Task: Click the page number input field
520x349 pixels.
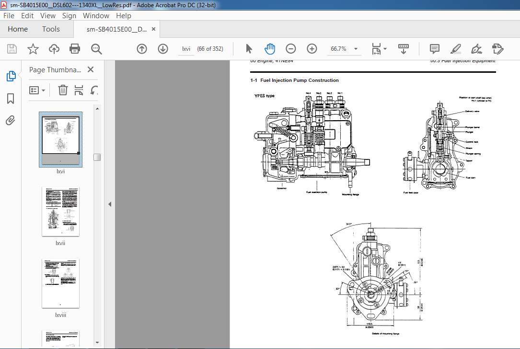Action: 186,49
